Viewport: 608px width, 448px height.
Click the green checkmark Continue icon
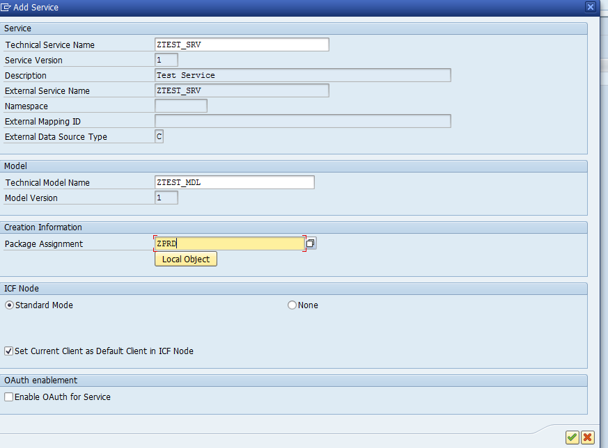[x=572, y=437]
